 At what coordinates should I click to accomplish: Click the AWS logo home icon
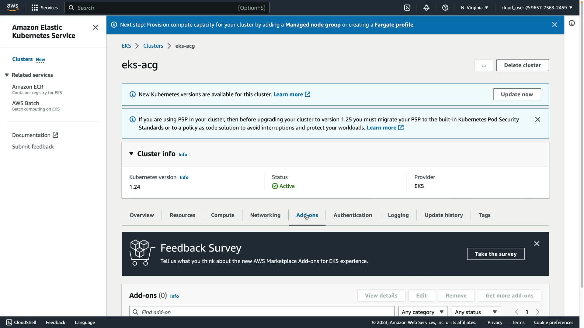(12, 7)
